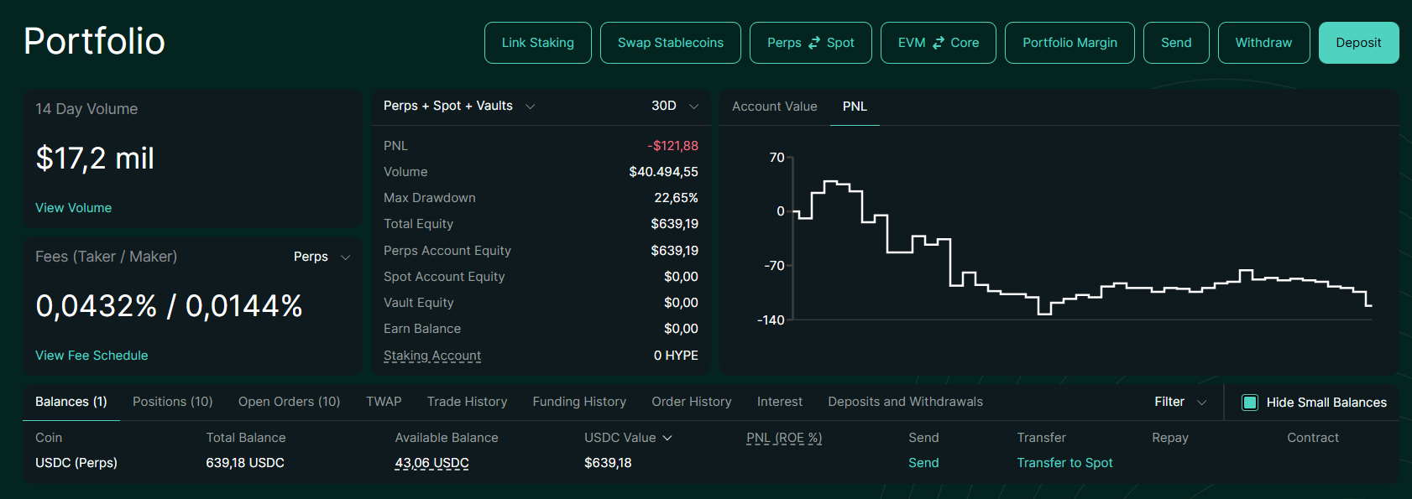1412x499 pixels.
Task: Open the Positions (10) tab
Action: tap(172, 402)
